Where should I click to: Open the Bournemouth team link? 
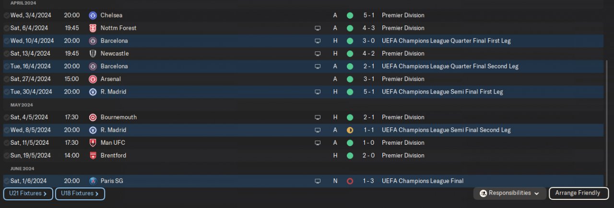(118, 117)
